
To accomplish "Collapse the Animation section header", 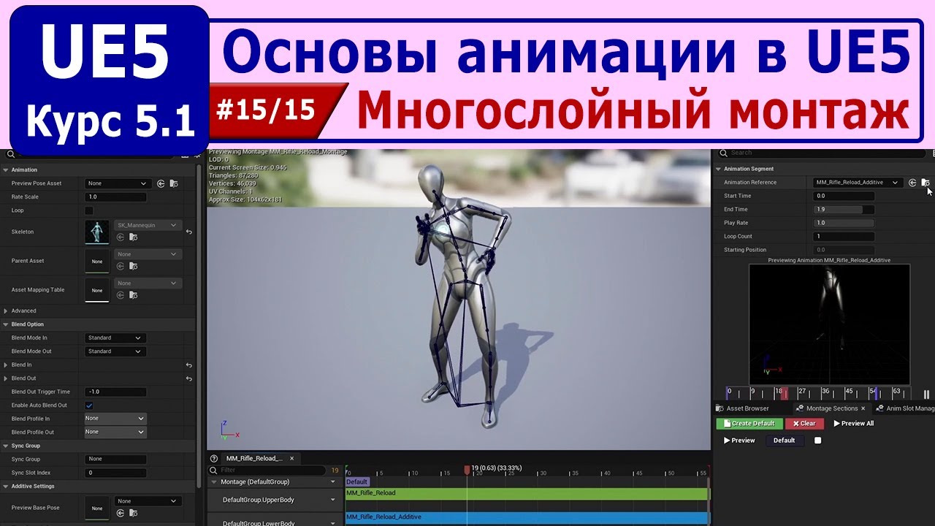I will (6, 169).
